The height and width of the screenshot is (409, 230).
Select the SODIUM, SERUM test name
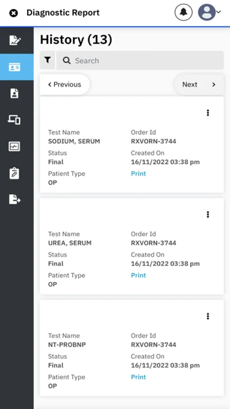tap(74, 141)
